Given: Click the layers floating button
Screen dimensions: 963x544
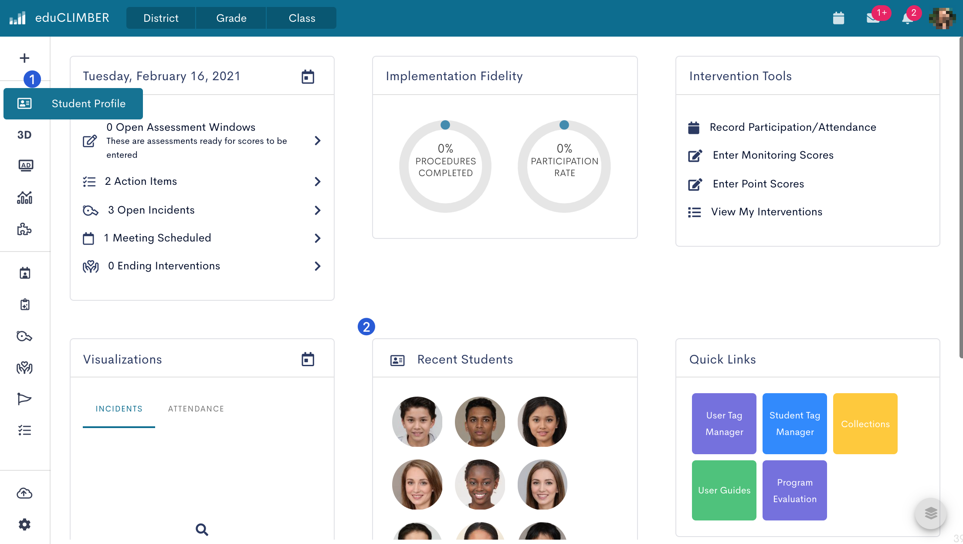Looking at the screenshot, I should (x=931, y=513).
